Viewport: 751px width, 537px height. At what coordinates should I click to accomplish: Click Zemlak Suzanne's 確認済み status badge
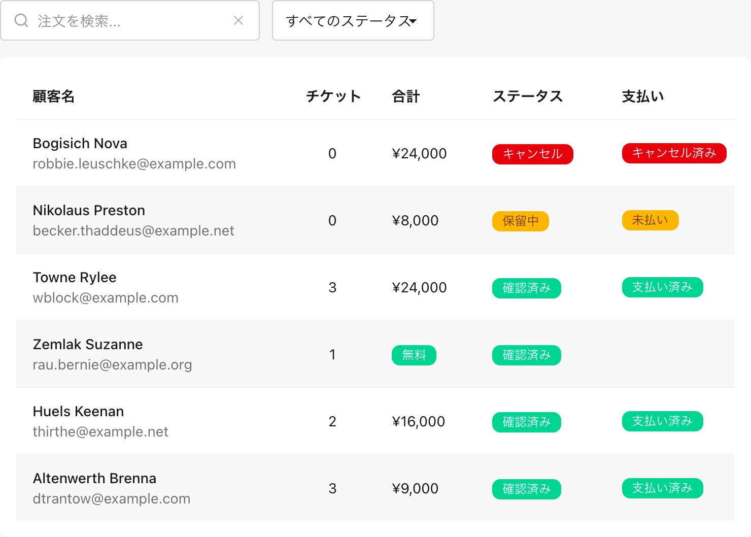point(527,355)
